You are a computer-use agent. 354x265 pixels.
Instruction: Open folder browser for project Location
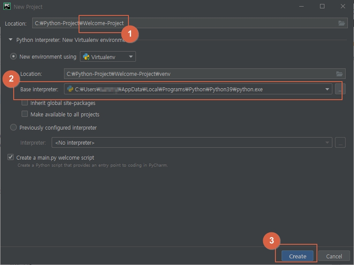[341, 23]
